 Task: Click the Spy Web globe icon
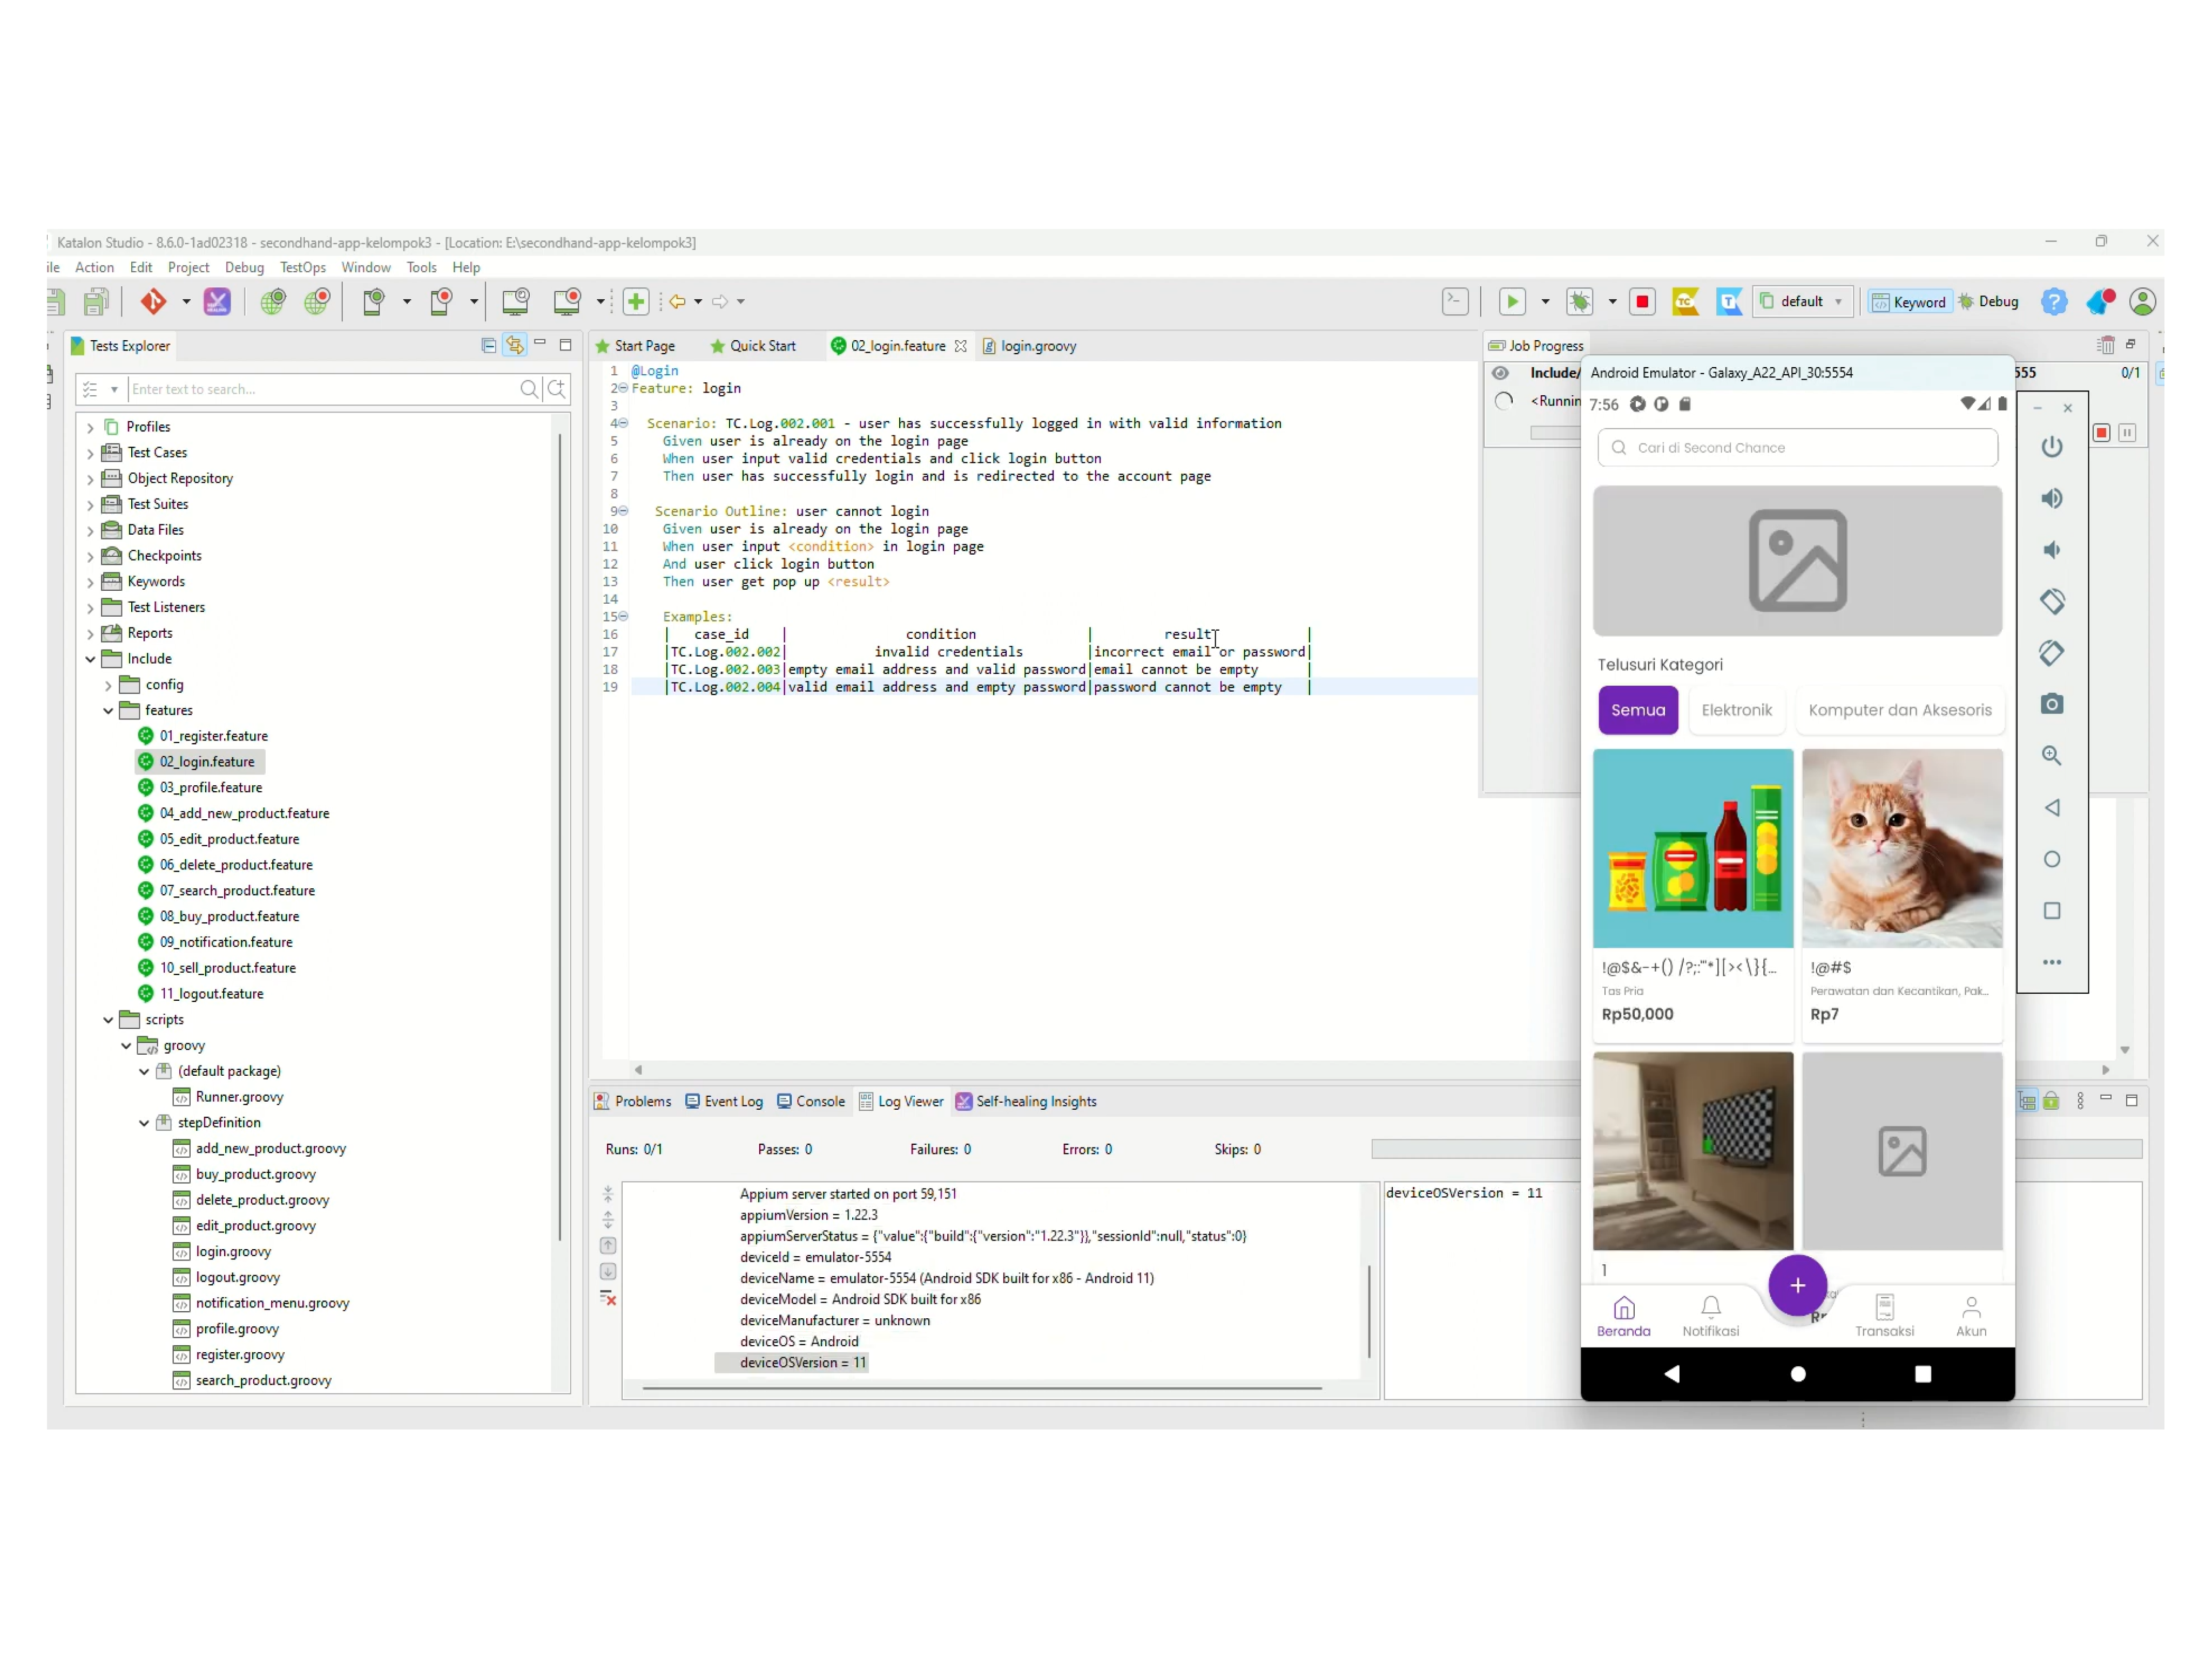point(272,301)
